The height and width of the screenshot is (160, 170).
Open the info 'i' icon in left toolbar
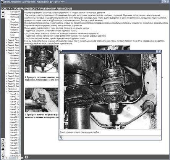tap(3, 153)
